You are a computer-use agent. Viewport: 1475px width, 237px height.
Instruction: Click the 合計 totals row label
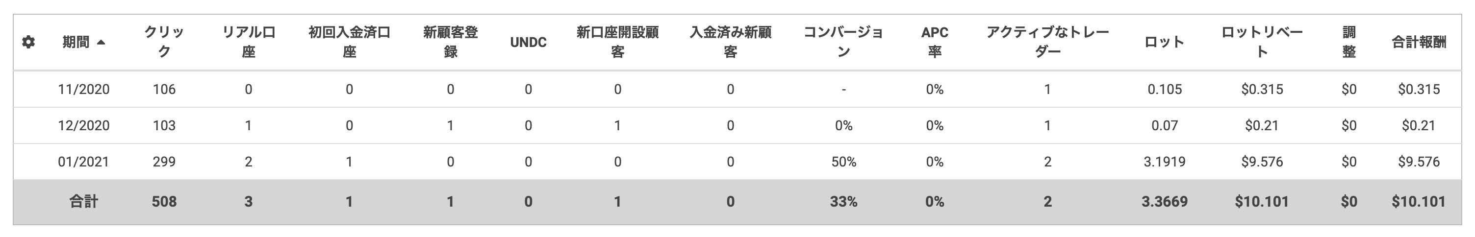pos(83,202)
